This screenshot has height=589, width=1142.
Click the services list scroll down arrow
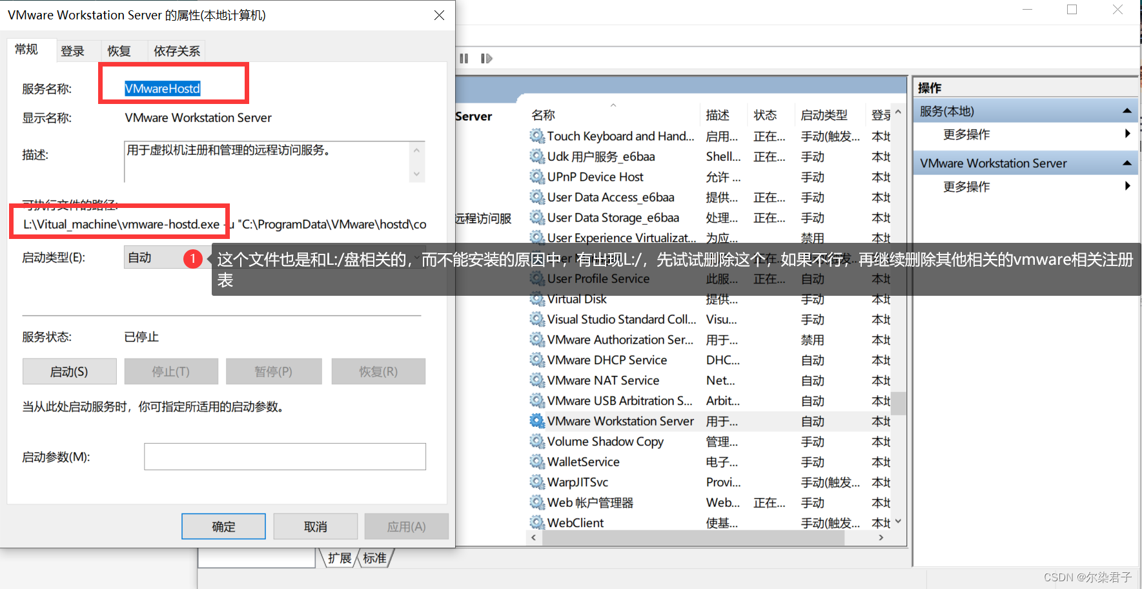[898, 521]
